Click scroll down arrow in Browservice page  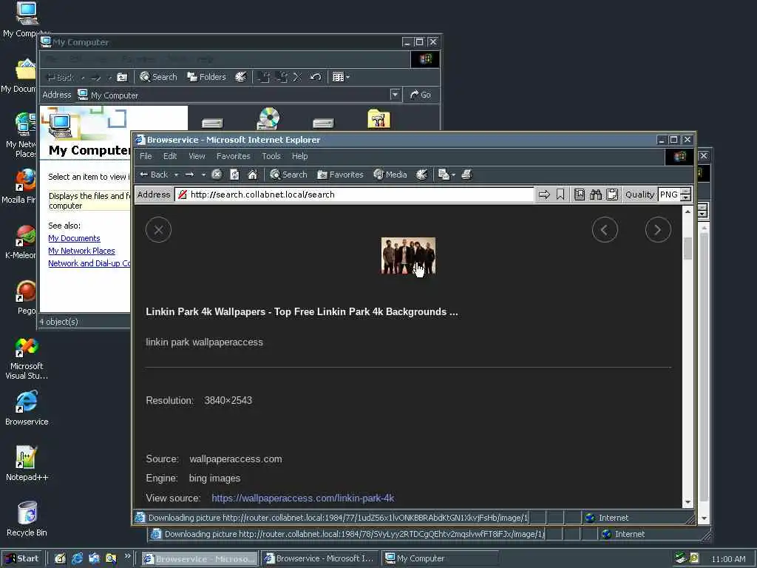tap(688, 502)
